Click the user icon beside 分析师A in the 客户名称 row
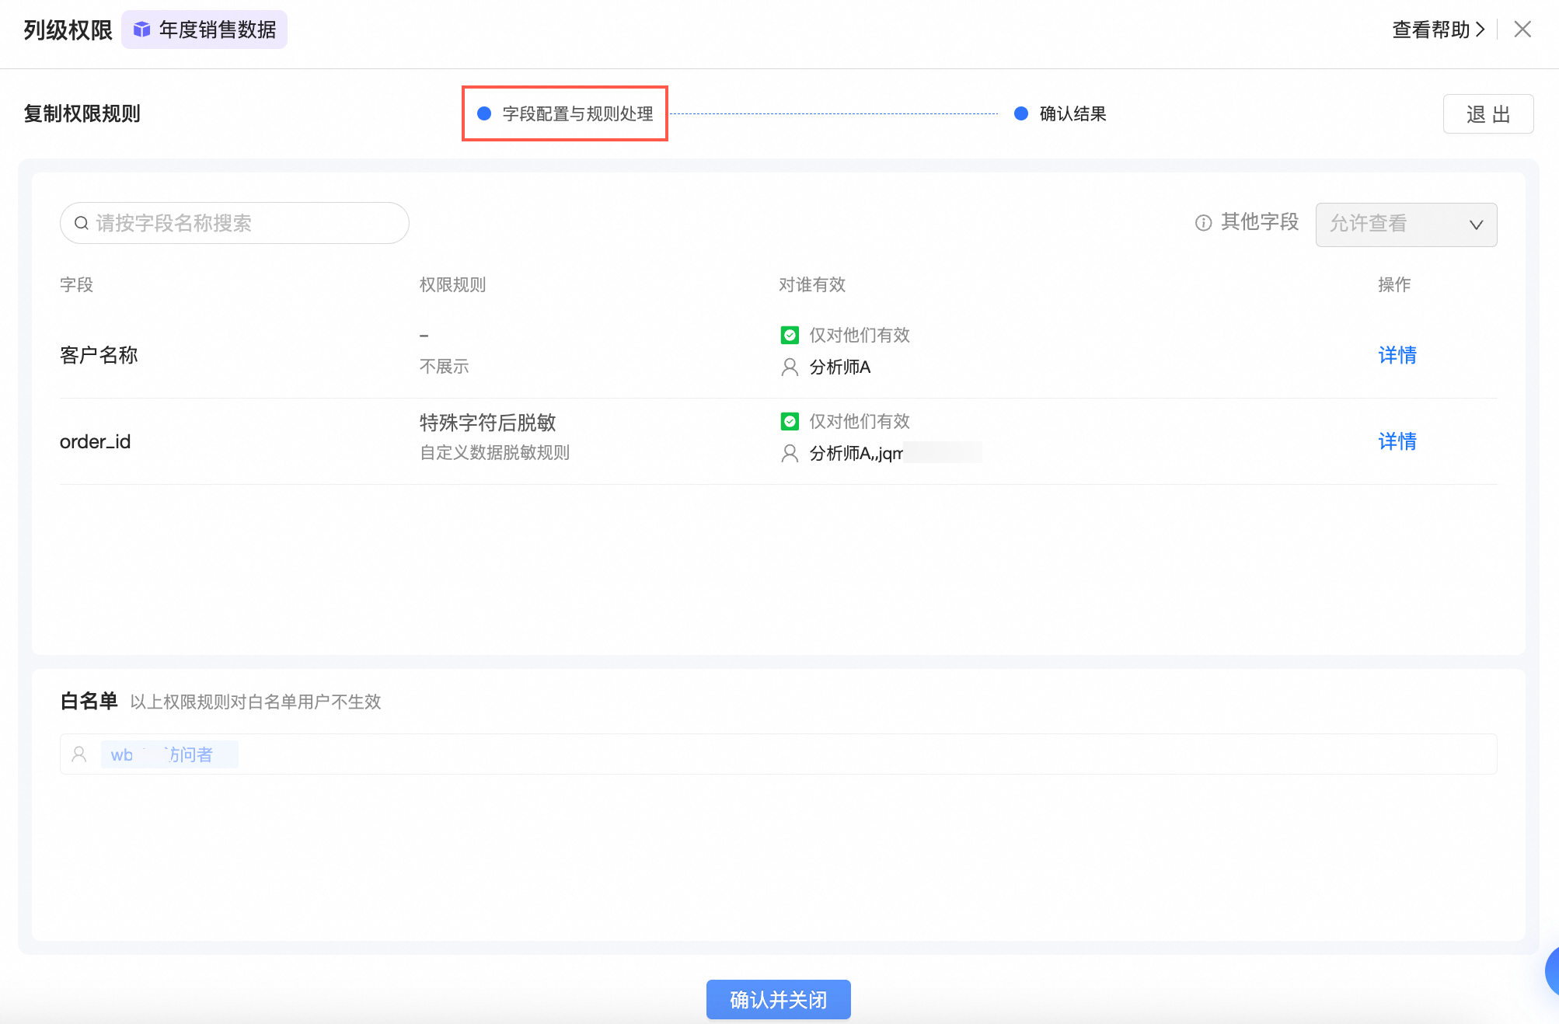 [x=790, y=367]
